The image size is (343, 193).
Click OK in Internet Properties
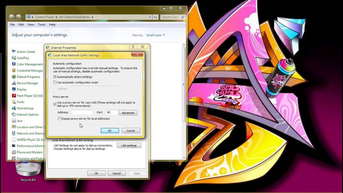tap(96, 173)
